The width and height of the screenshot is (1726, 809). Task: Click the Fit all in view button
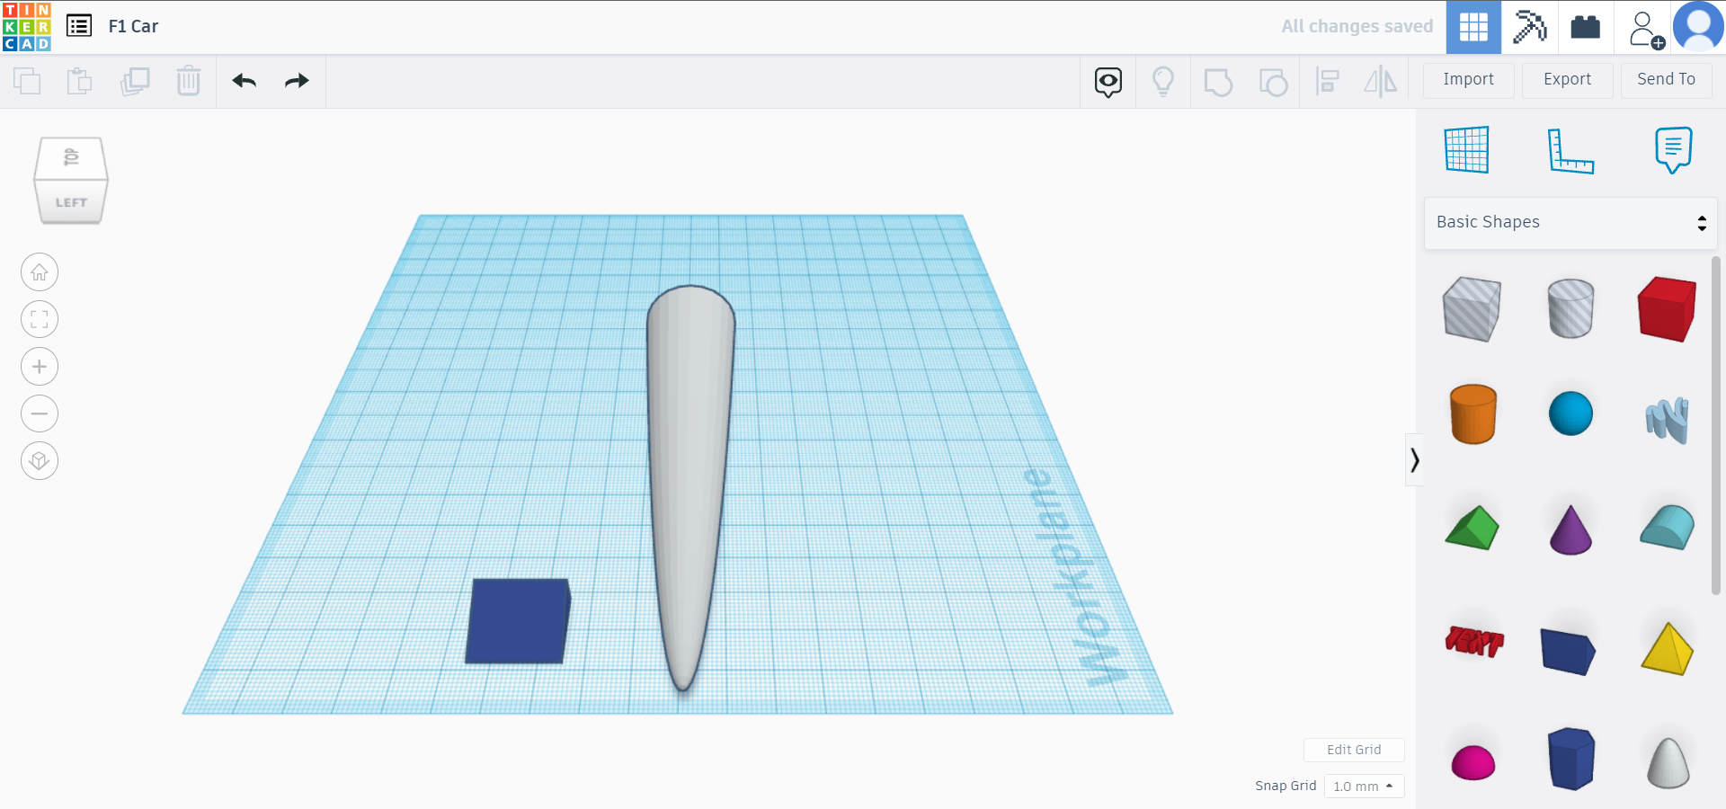[x=40, y=319]
